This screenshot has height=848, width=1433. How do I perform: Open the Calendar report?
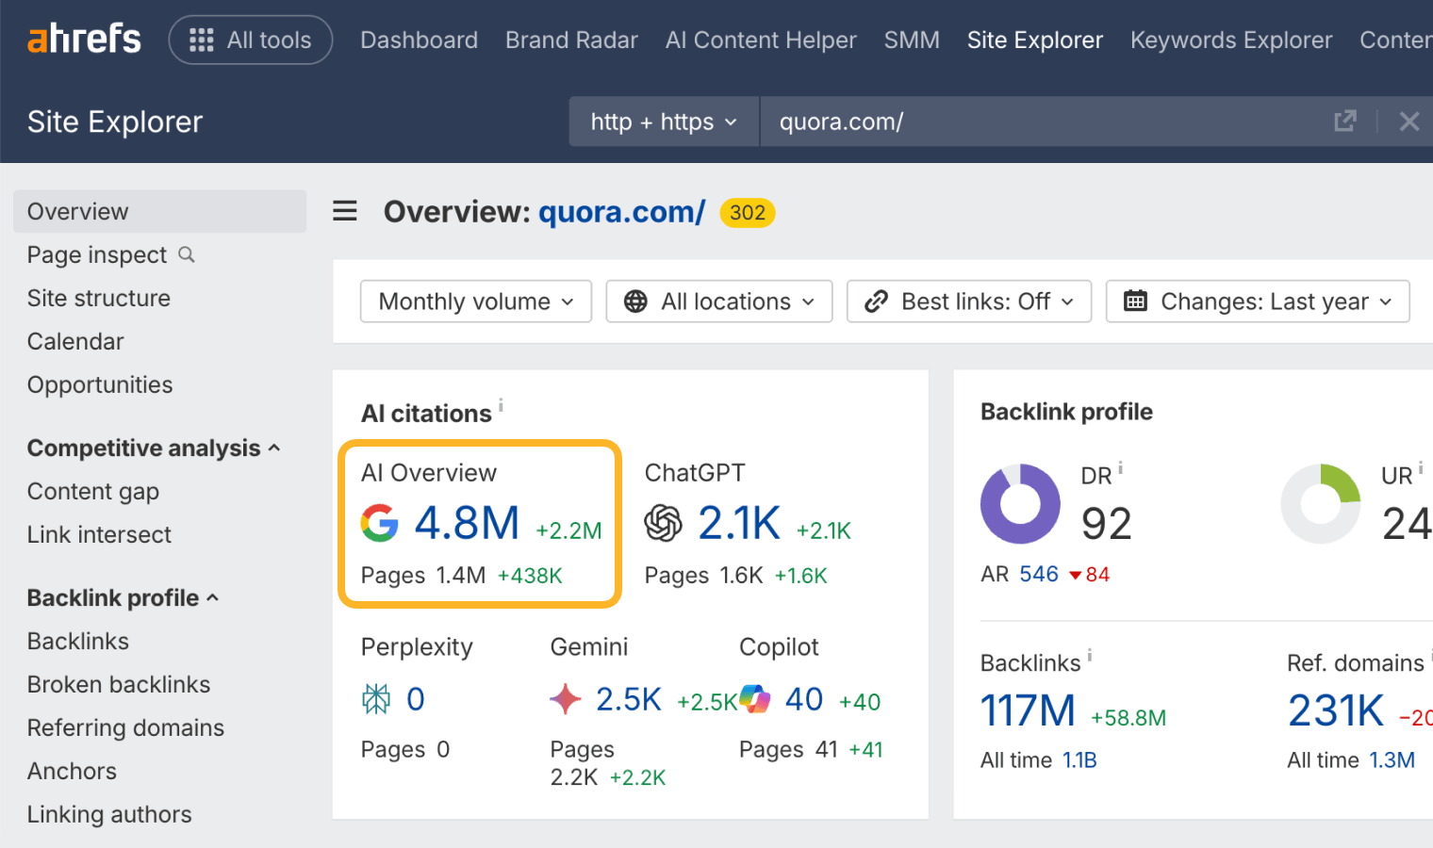coord(75,341)
